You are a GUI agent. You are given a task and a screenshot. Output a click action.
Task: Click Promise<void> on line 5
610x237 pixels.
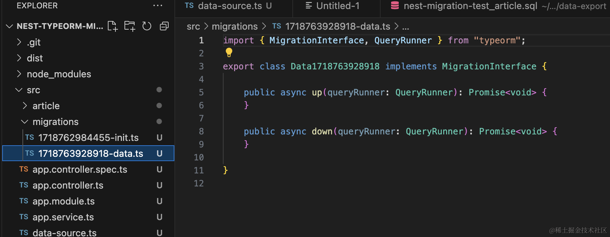tap(503, 92)
